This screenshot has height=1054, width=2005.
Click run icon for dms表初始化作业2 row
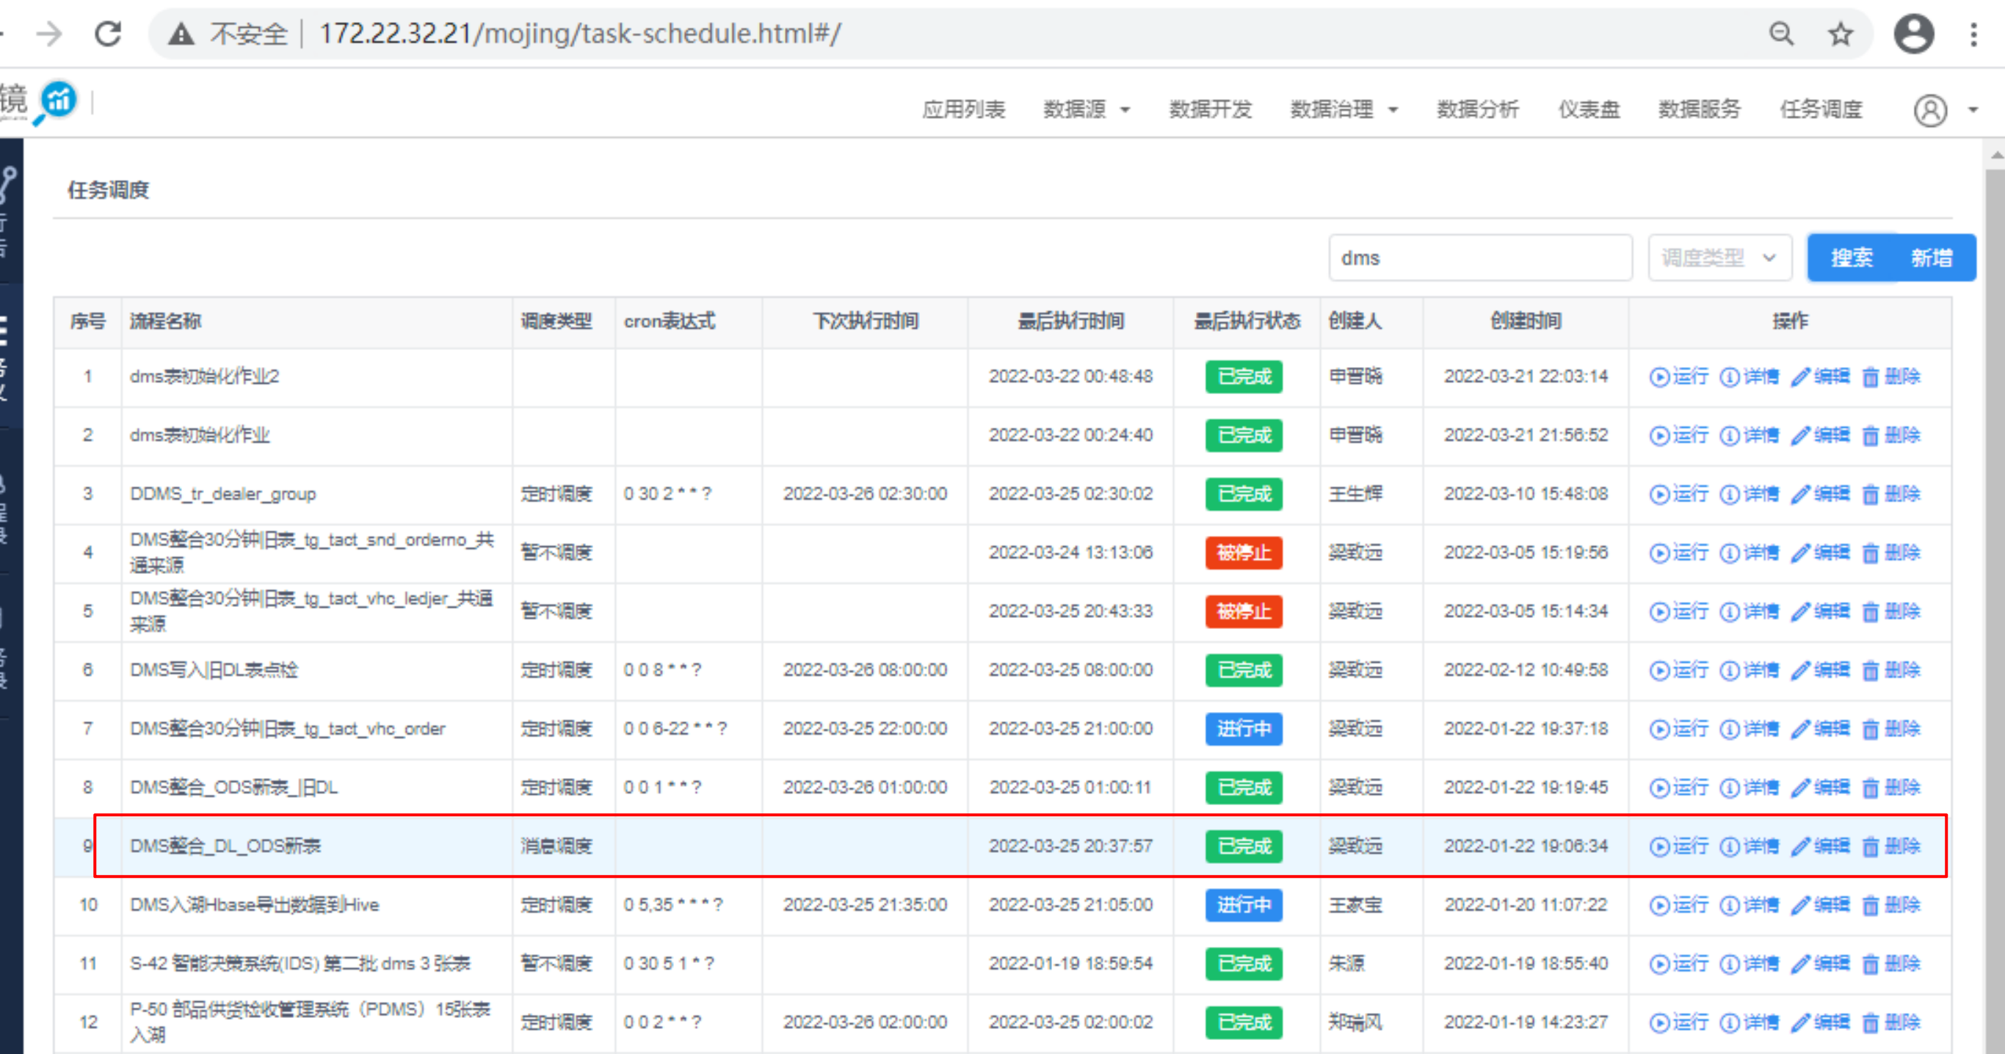pos(1658,377)
